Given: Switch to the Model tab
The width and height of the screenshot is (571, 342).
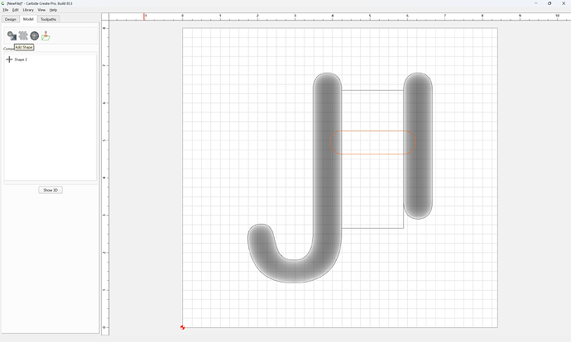Looking at the screenshot, I should (28, 19).
